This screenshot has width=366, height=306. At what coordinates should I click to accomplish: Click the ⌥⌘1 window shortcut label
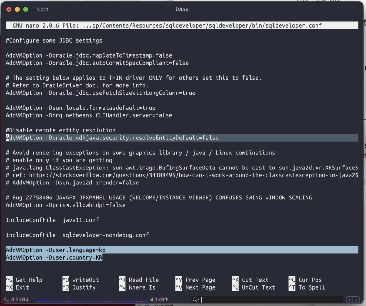click(42, 10)
